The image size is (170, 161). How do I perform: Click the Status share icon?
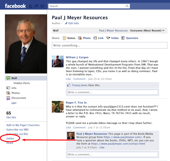(64, 38)
